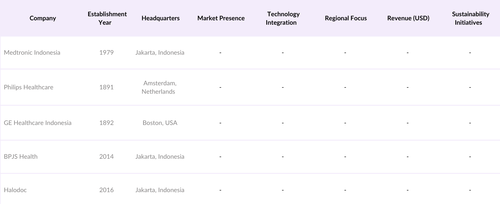This screenshot has width=500, height=204.
Task: Select the Amsterdam, Netherlands headquarters cell
Action: coord(159,87)
